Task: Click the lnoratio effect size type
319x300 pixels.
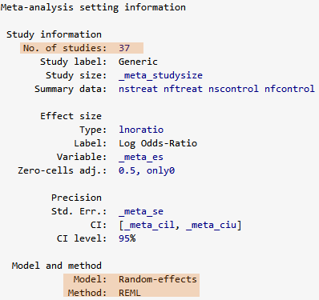Action: 141,130
